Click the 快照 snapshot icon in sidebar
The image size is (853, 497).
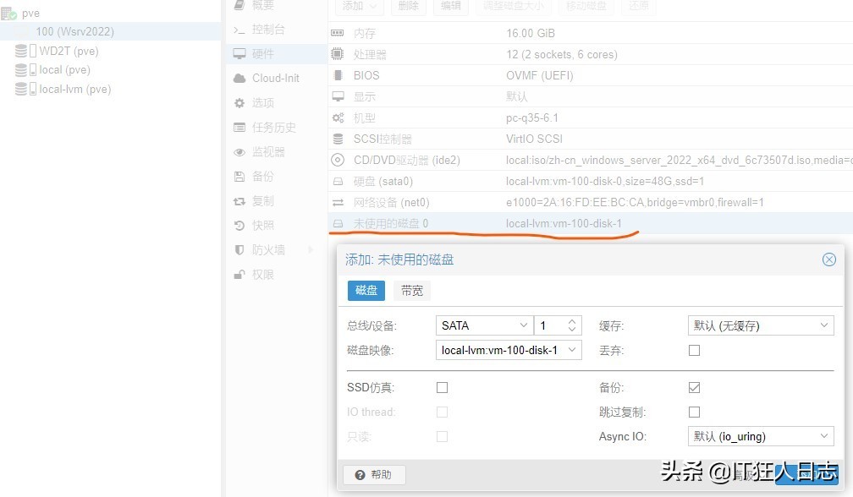(x=238, y=225)
